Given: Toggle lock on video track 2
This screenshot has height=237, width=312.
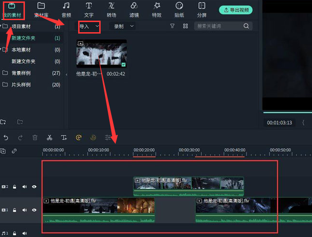Looking at the screenshot, I should 15,187.
